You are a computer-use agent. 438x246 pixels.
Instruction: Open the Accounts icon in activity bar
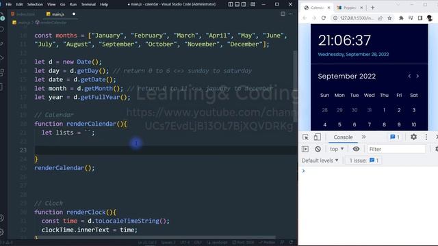[1, 218]
